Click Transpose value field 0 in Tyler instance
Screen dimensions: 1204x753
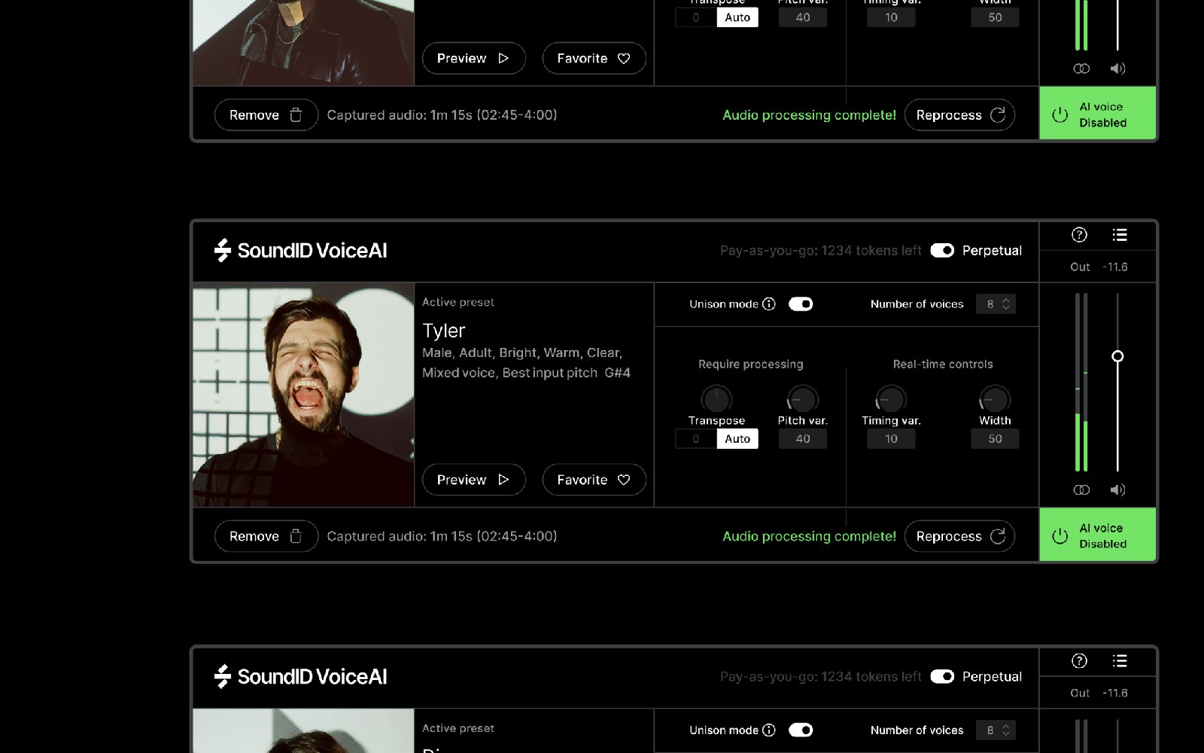(x=696, y=439)
